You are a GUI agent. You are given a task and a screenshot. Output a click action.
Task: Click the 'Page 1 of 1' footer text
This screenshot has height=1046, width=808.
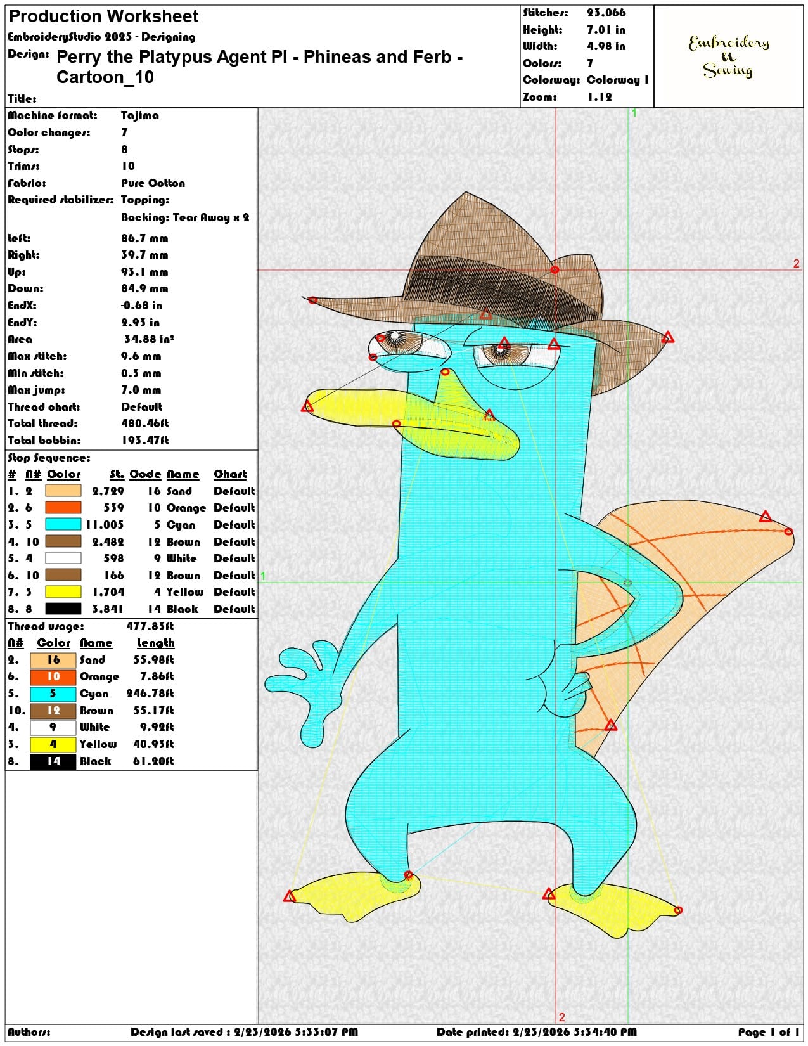pos(769,1032)
